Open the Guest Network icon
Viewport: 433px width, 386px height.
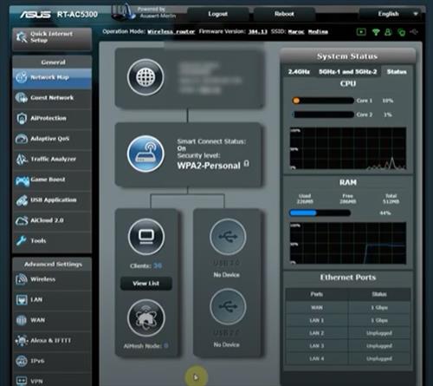click(x=22, y=98)
